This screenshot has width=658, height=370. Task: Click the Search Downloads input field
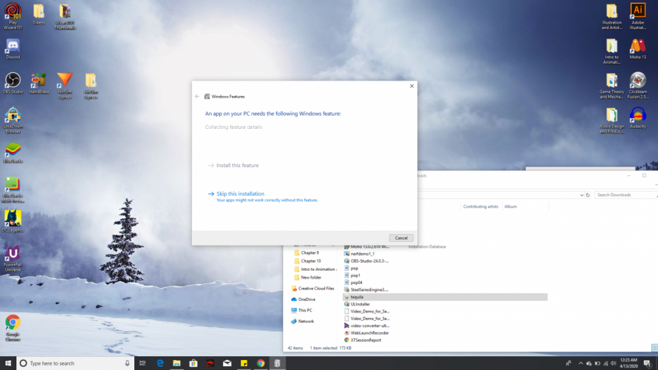point(625,195)
